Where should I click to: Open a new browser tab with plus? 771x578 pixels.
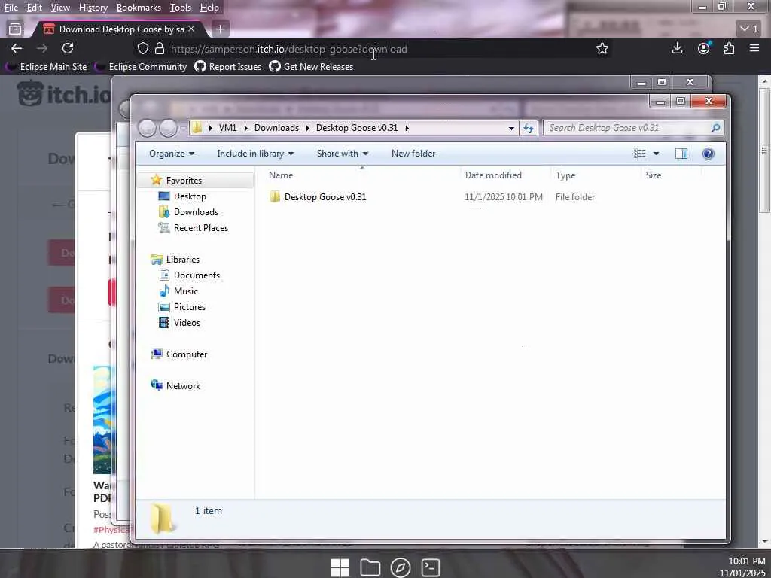point(221,29)
